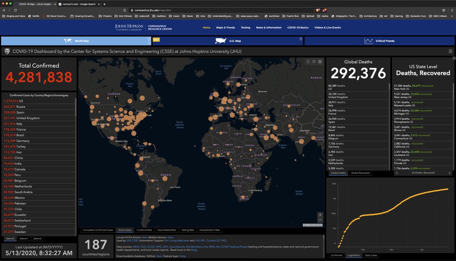Open COVID-19 Basics navigation menu

coord(298,28)
